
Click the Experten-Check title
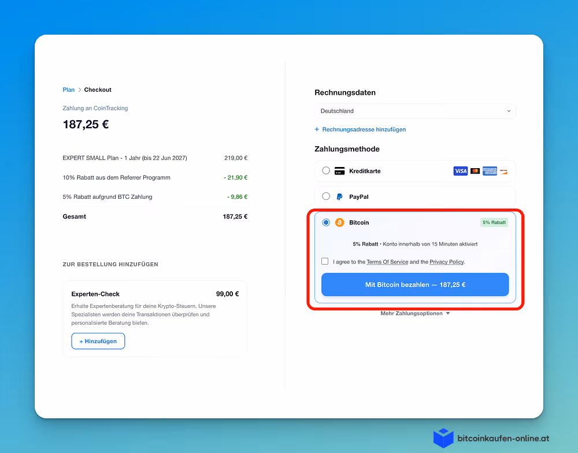[95, 294]
